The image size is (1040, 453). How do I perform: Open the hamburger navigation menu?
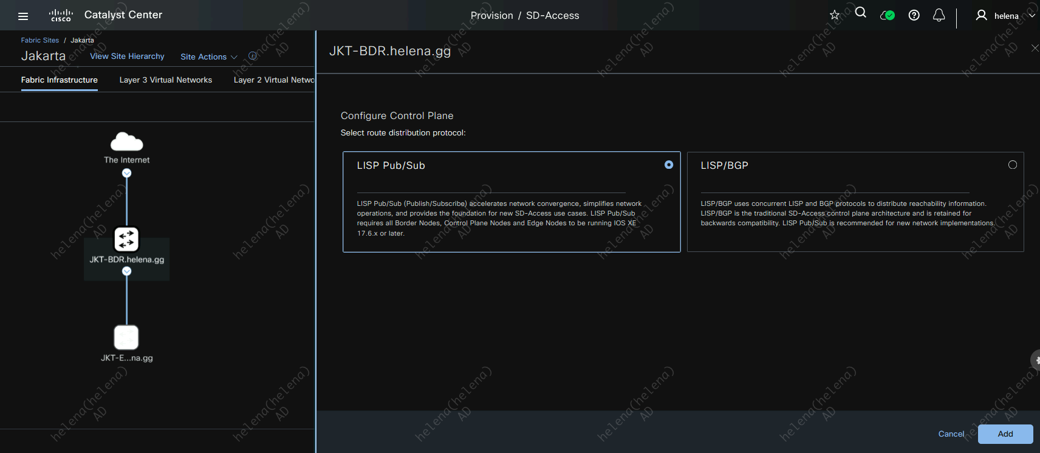pyautogui.click(x=23, y=16)
